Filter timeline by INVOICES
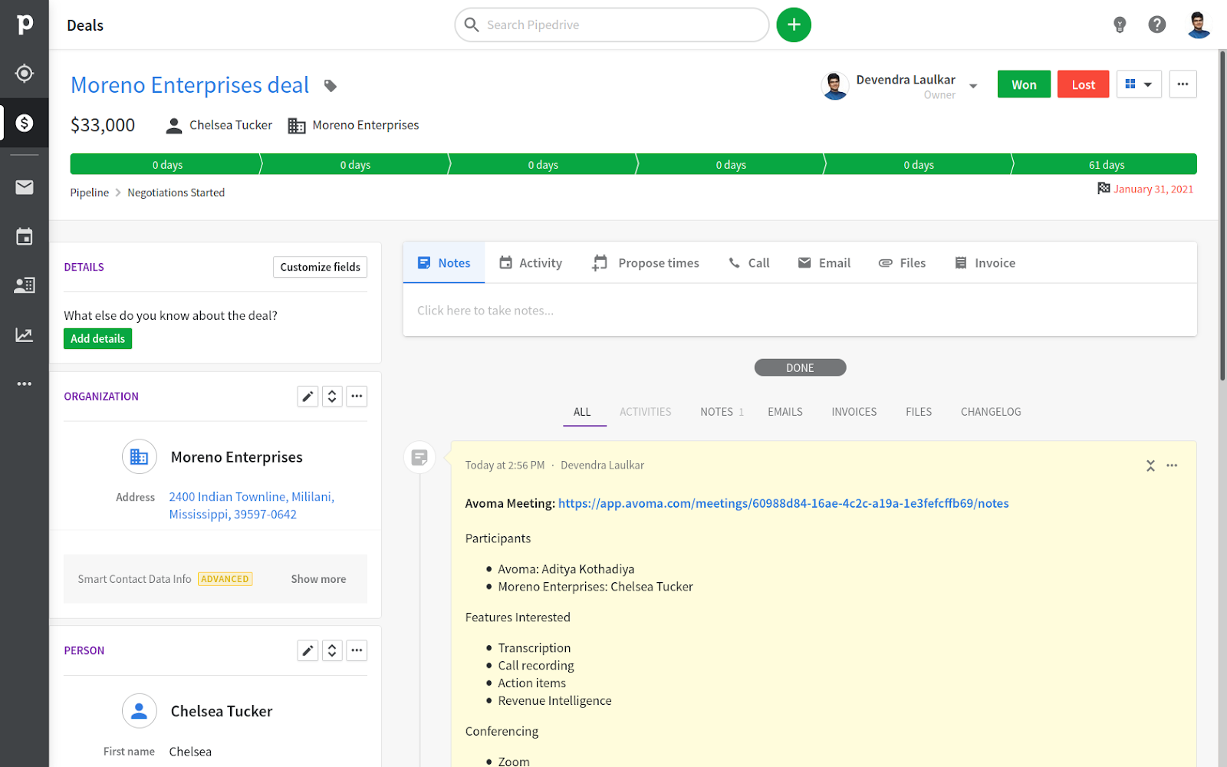Image resolution: width=1227 pixels, height=767 pixels. tap(854, 412)
